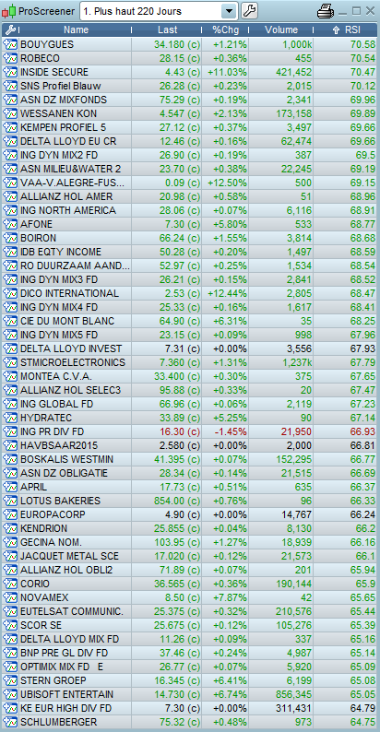Open chart icon for INSIDE SECURE
Viewport: 380px width, 732px height.
pos(10,72)
